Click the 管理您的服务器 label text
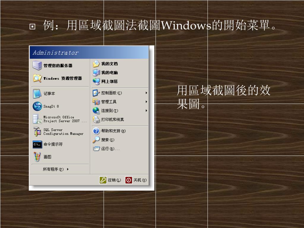The height and width of the screenshot is (228, 304). [x=58, y=66]
